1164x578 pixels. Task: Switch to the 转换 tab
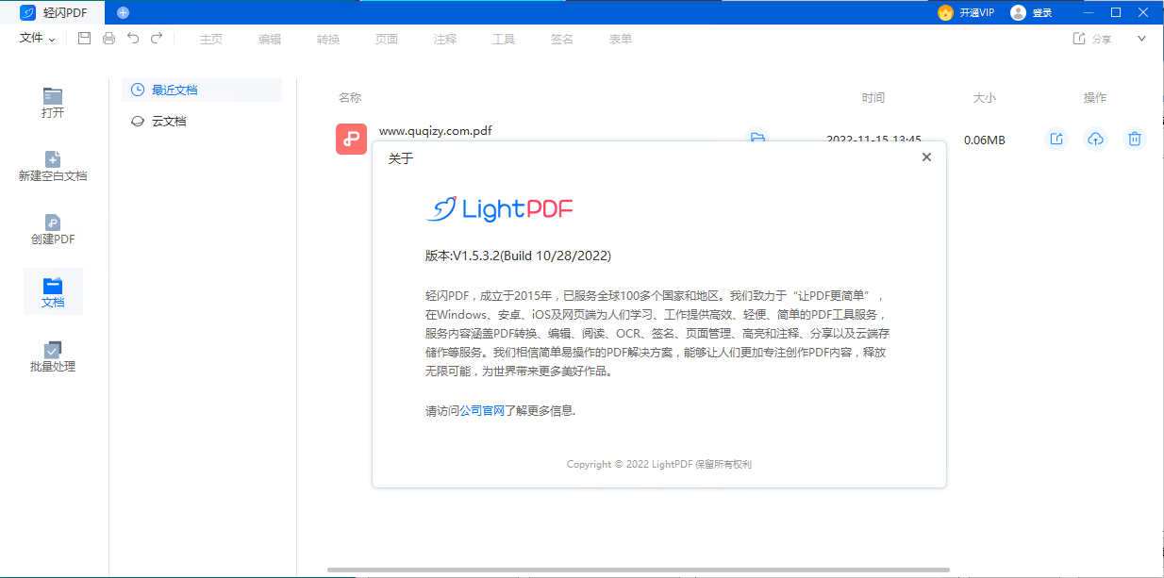(327, 39)
